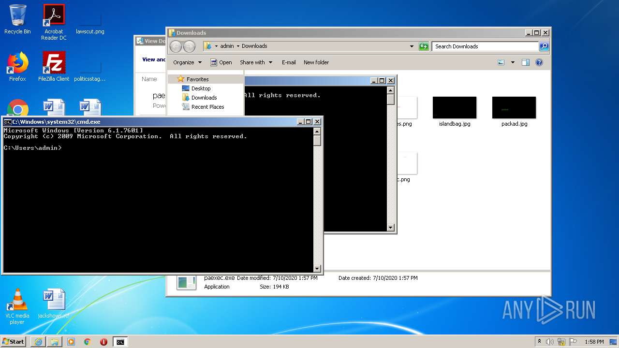This screenshot has height=348, width=619.
Task: Click the cmd.exe window title icon
Action: pos(7,122)
